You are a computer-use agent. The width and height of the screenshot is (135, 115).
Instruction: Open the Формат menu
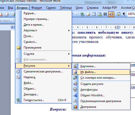click(37, 8)
